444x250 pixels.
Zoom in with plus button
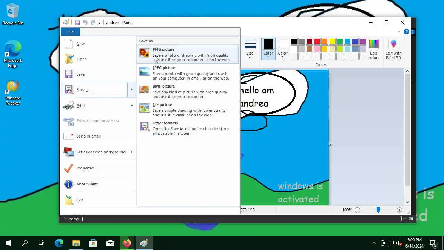pyautogui.click(x=400, y=210)
